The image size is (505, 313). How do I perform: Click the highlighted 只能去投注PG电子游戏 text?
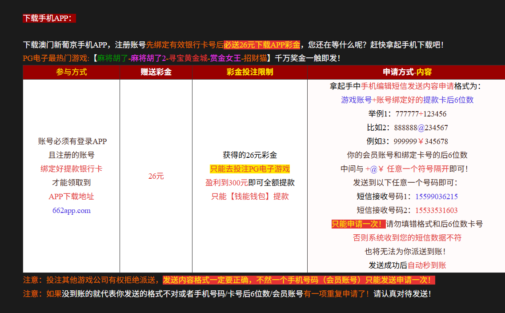pyautogui.click(x=250, y=169)
